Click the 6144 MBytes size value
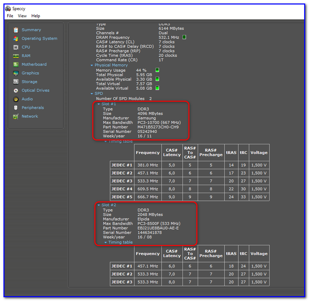This screenshot has width=309, height=301. 171,28
